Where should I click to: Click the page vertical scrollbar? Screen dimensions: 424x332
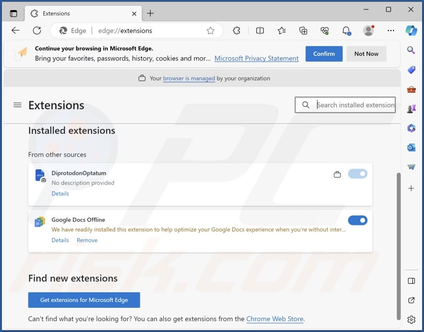[x=398, y=246]
